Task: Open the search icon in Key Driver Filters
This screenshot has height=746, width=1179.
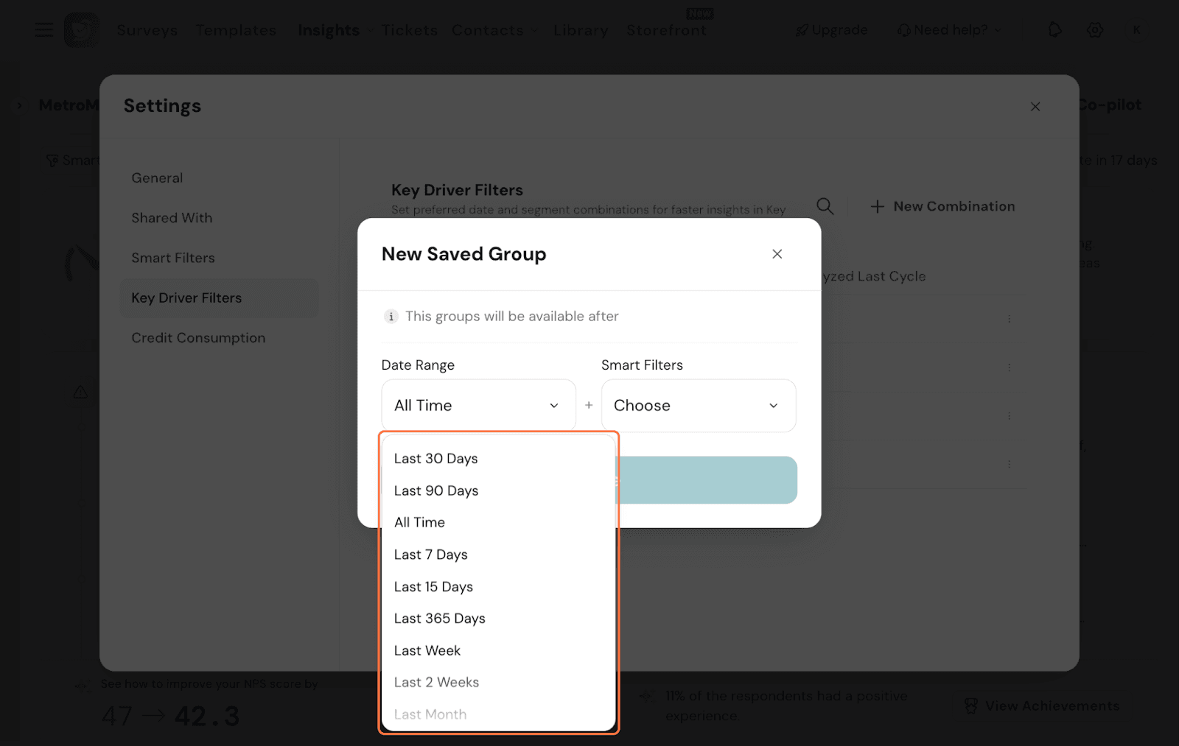Action: point(825,207)
